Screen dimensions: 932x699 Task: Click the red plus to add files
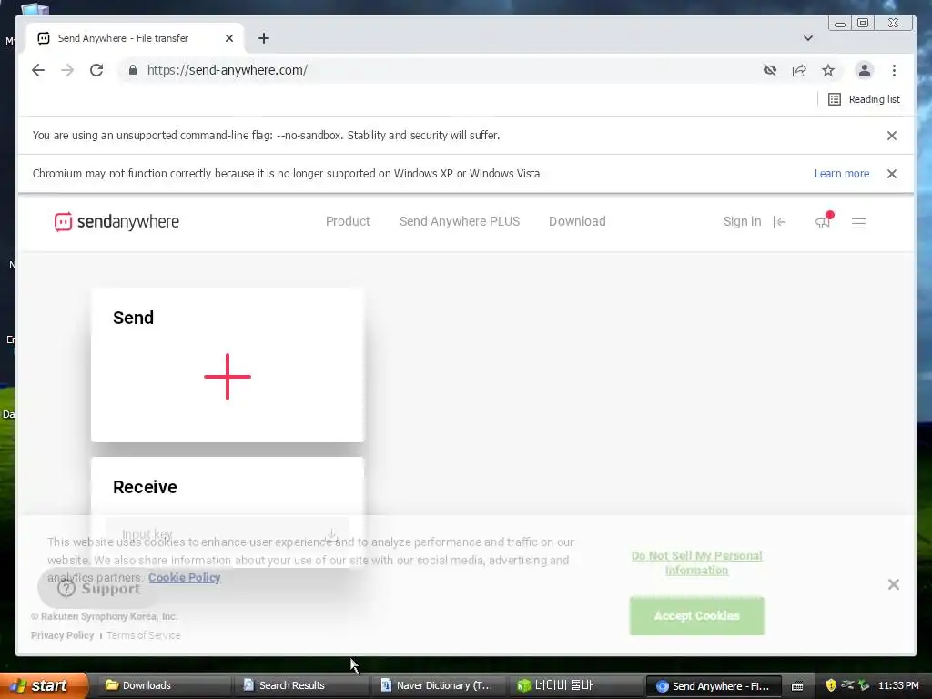point(227,376)
